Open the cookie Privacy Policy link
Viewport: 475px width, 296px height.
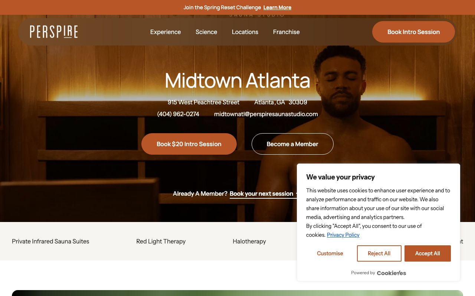[343, 235]
